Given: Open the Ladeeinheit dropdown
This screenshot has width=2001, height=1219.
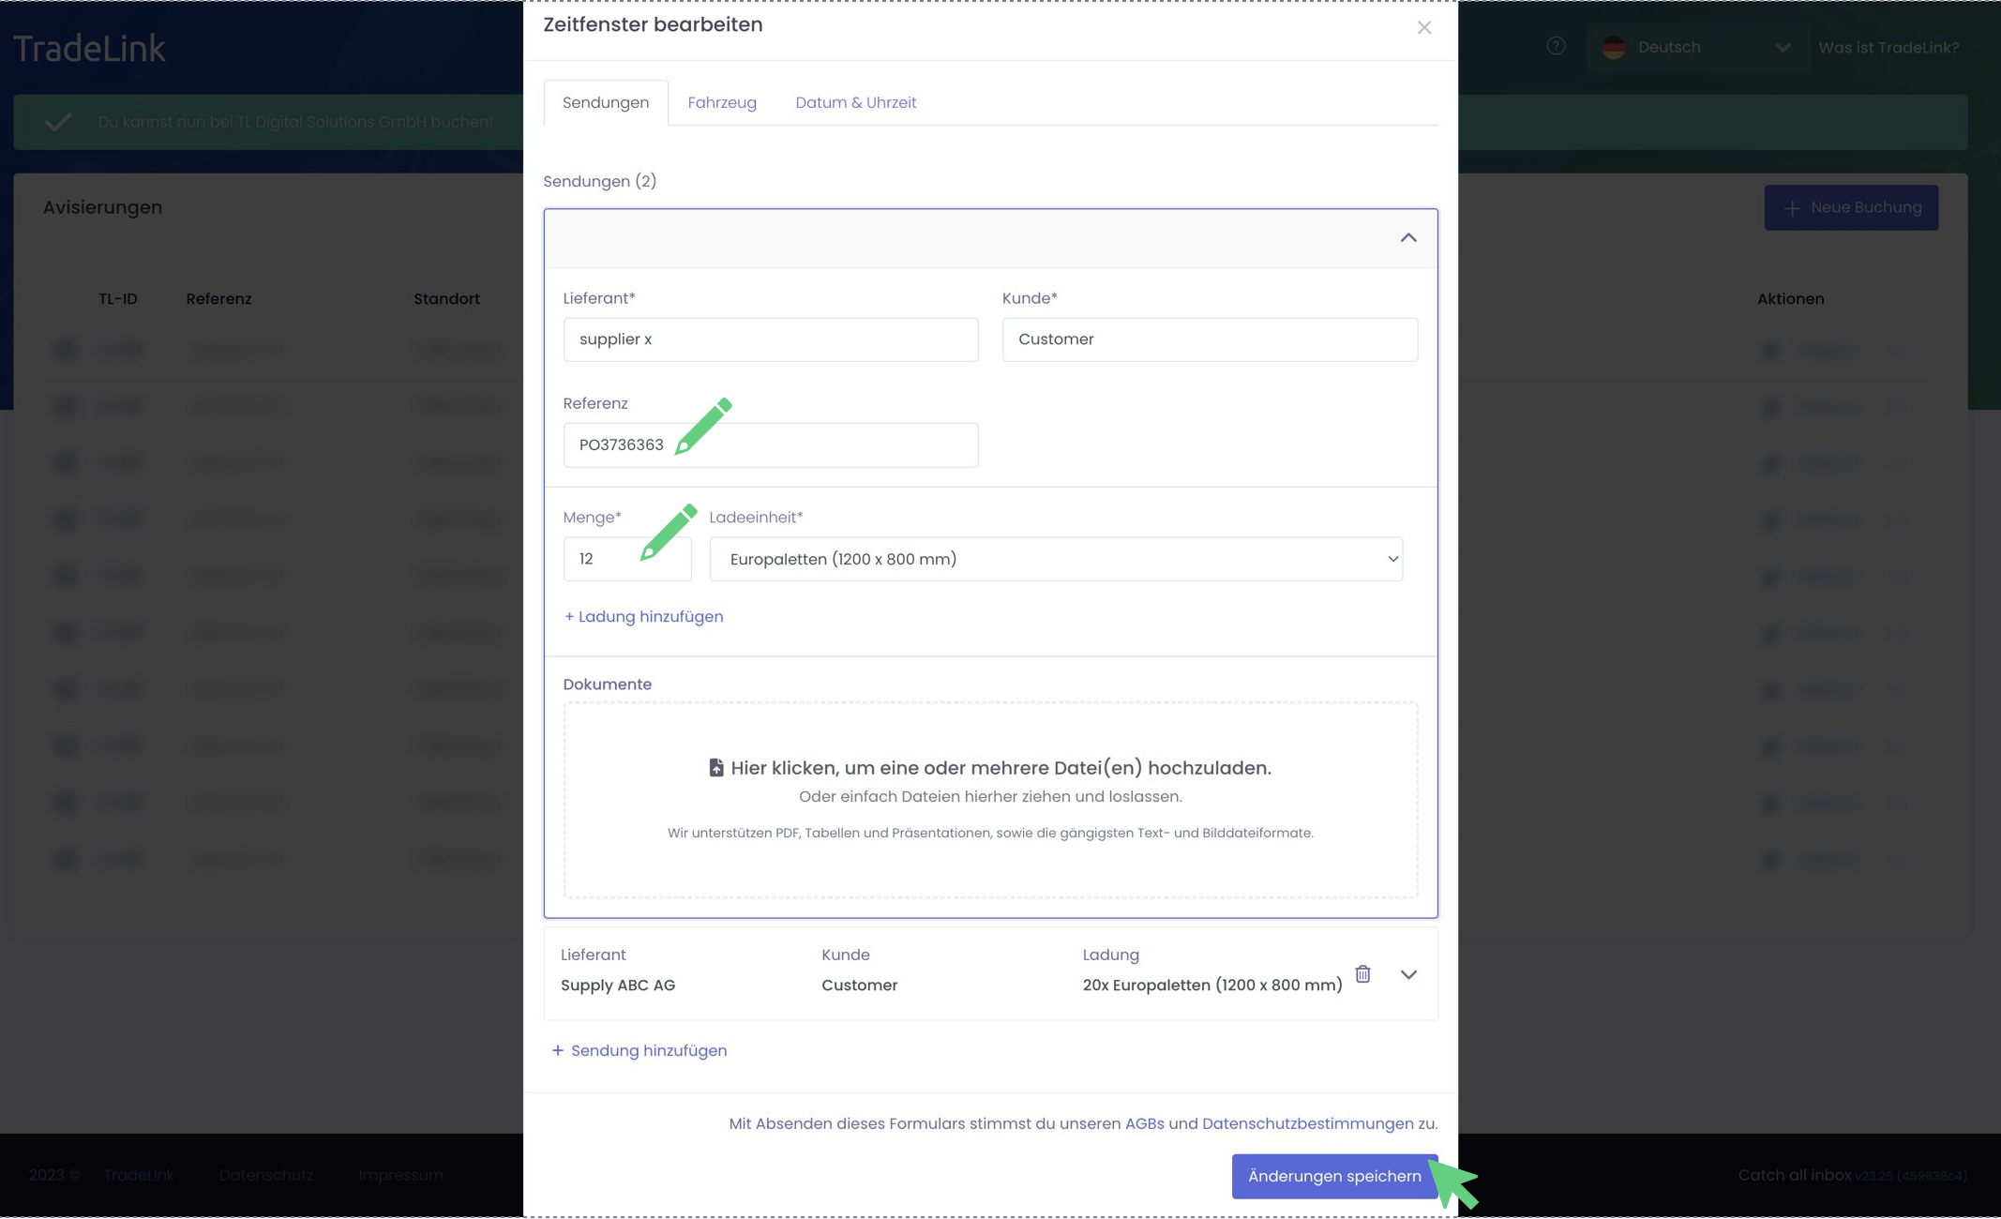Looking at the screenshot, I should [x=1055, y=559].
